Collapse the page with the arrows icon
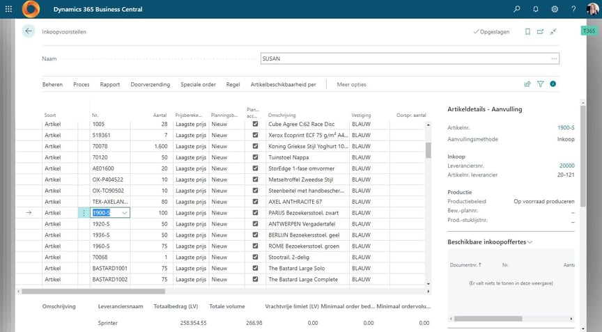Viewport: 602px width, 332px height. click(x=553, y=31)
